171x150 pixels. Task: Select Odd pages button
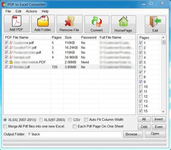144,127
